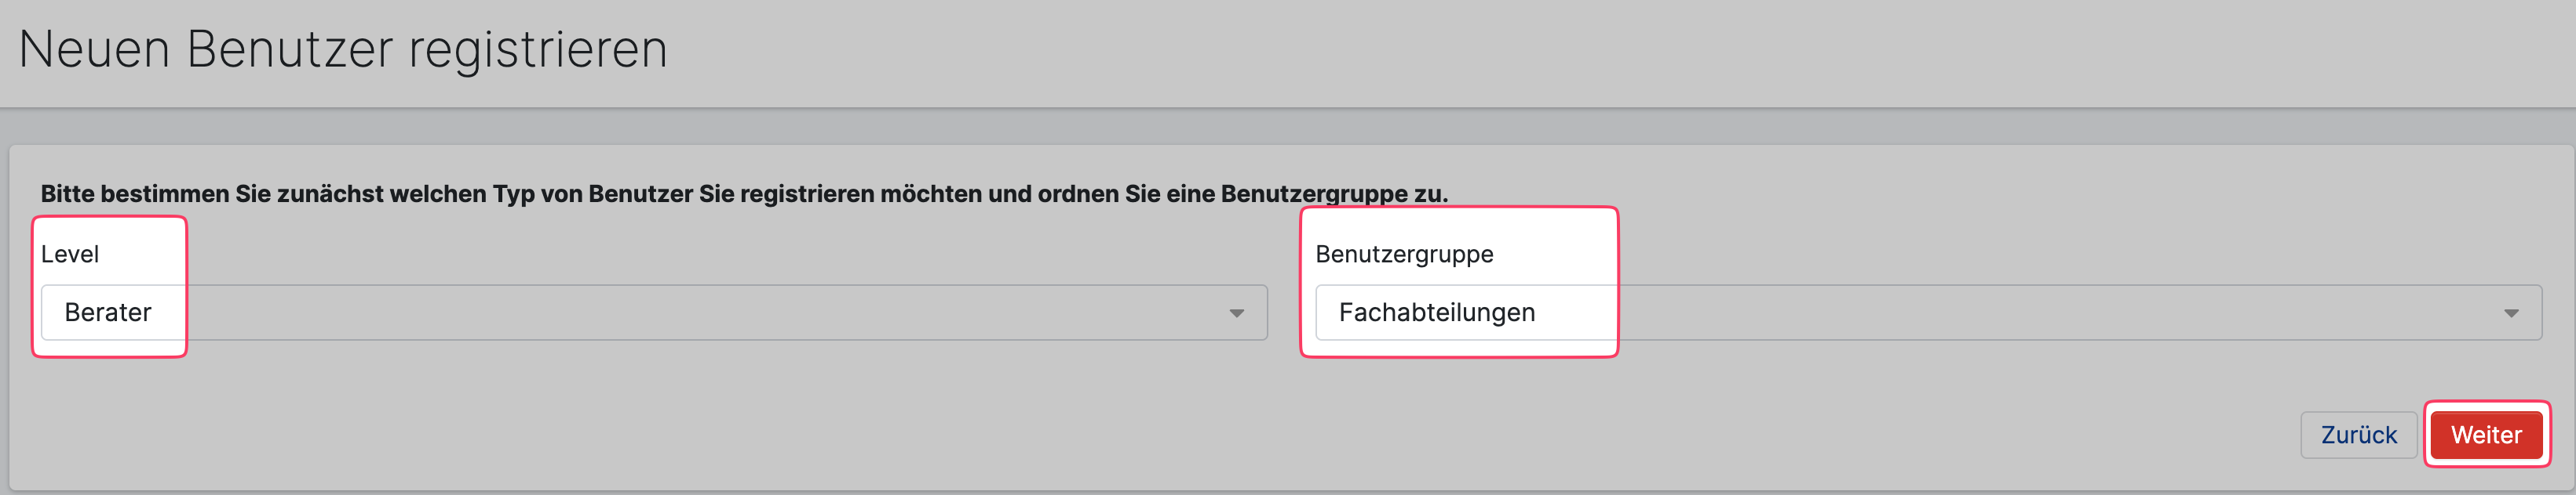
Task: Click the 'Fachabteilungen' selected value
Action: tap(1436, 313)
